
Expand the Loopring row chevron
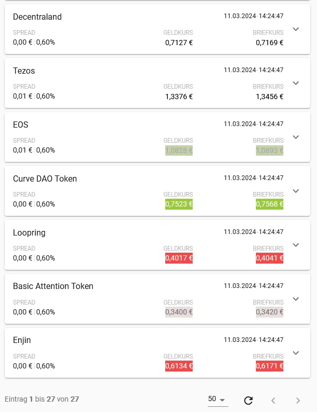point(296,245)
